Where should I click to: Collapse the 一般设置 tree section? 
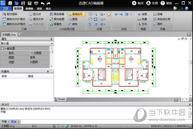coord(2,49)
